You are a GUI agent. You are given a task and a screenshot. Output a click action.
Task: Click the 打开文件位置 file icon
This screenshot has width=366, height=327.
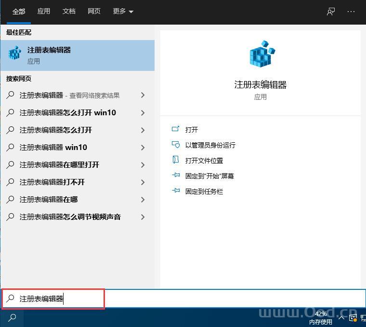[176, 160]
